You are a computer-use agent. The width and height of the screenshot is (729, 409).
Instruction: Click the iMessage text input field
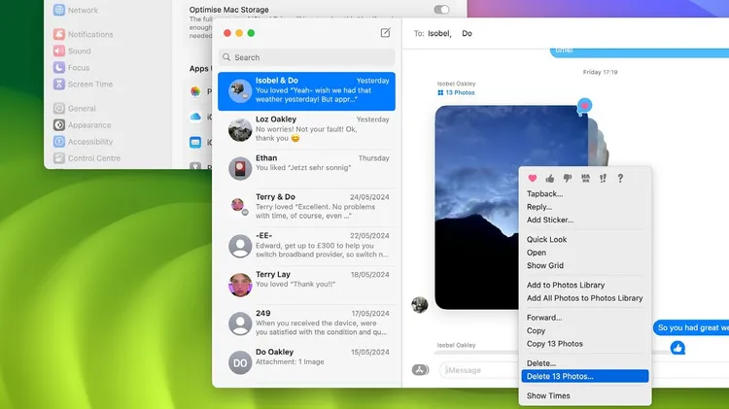(479, 370)
